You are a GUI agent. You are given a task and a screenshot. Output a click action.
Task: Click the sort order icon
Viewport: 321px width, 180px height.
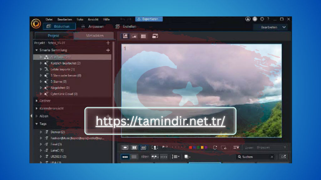tap(176, 157)
